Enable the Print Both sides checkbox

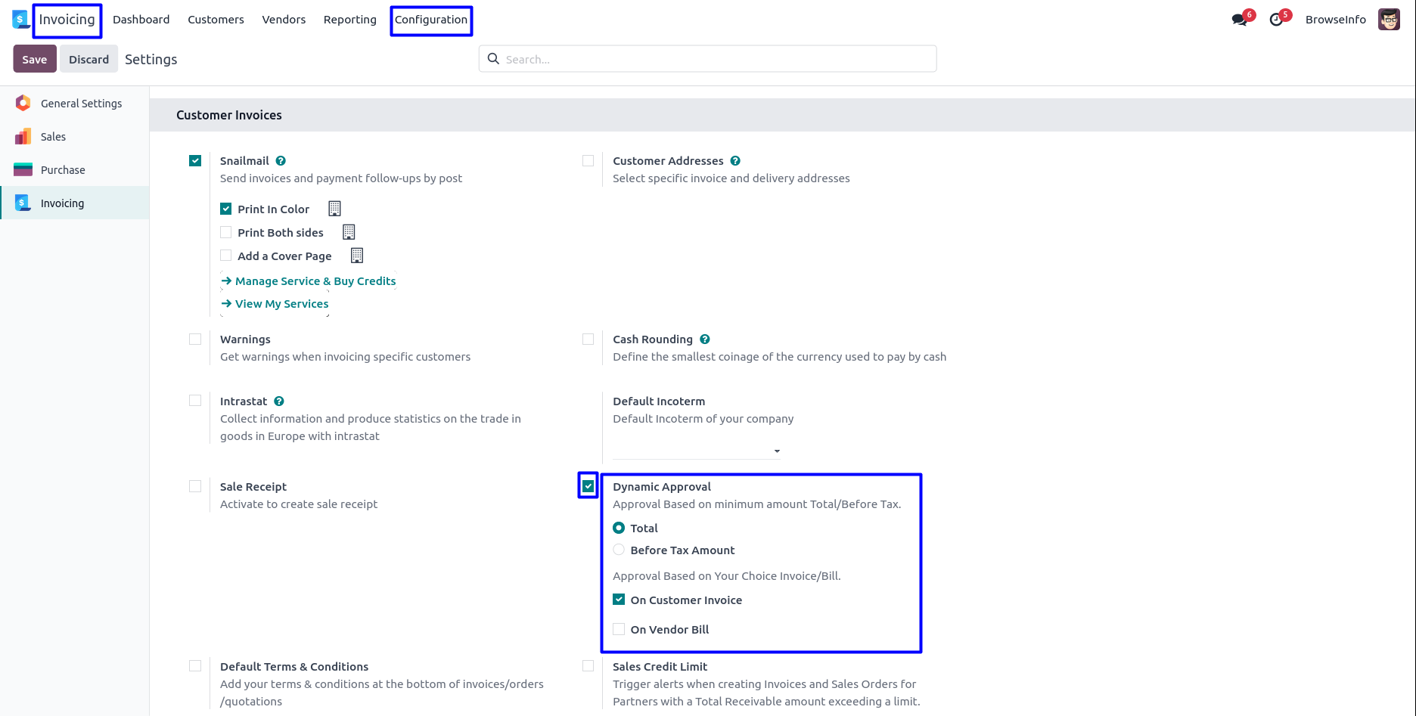point(226,232)
